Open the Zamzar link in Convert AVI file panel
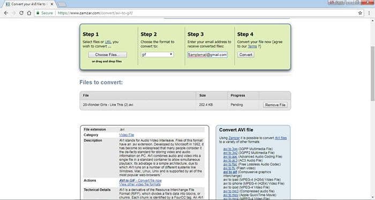The height and width of the screenshot is (200, 375). pos(234,138)
